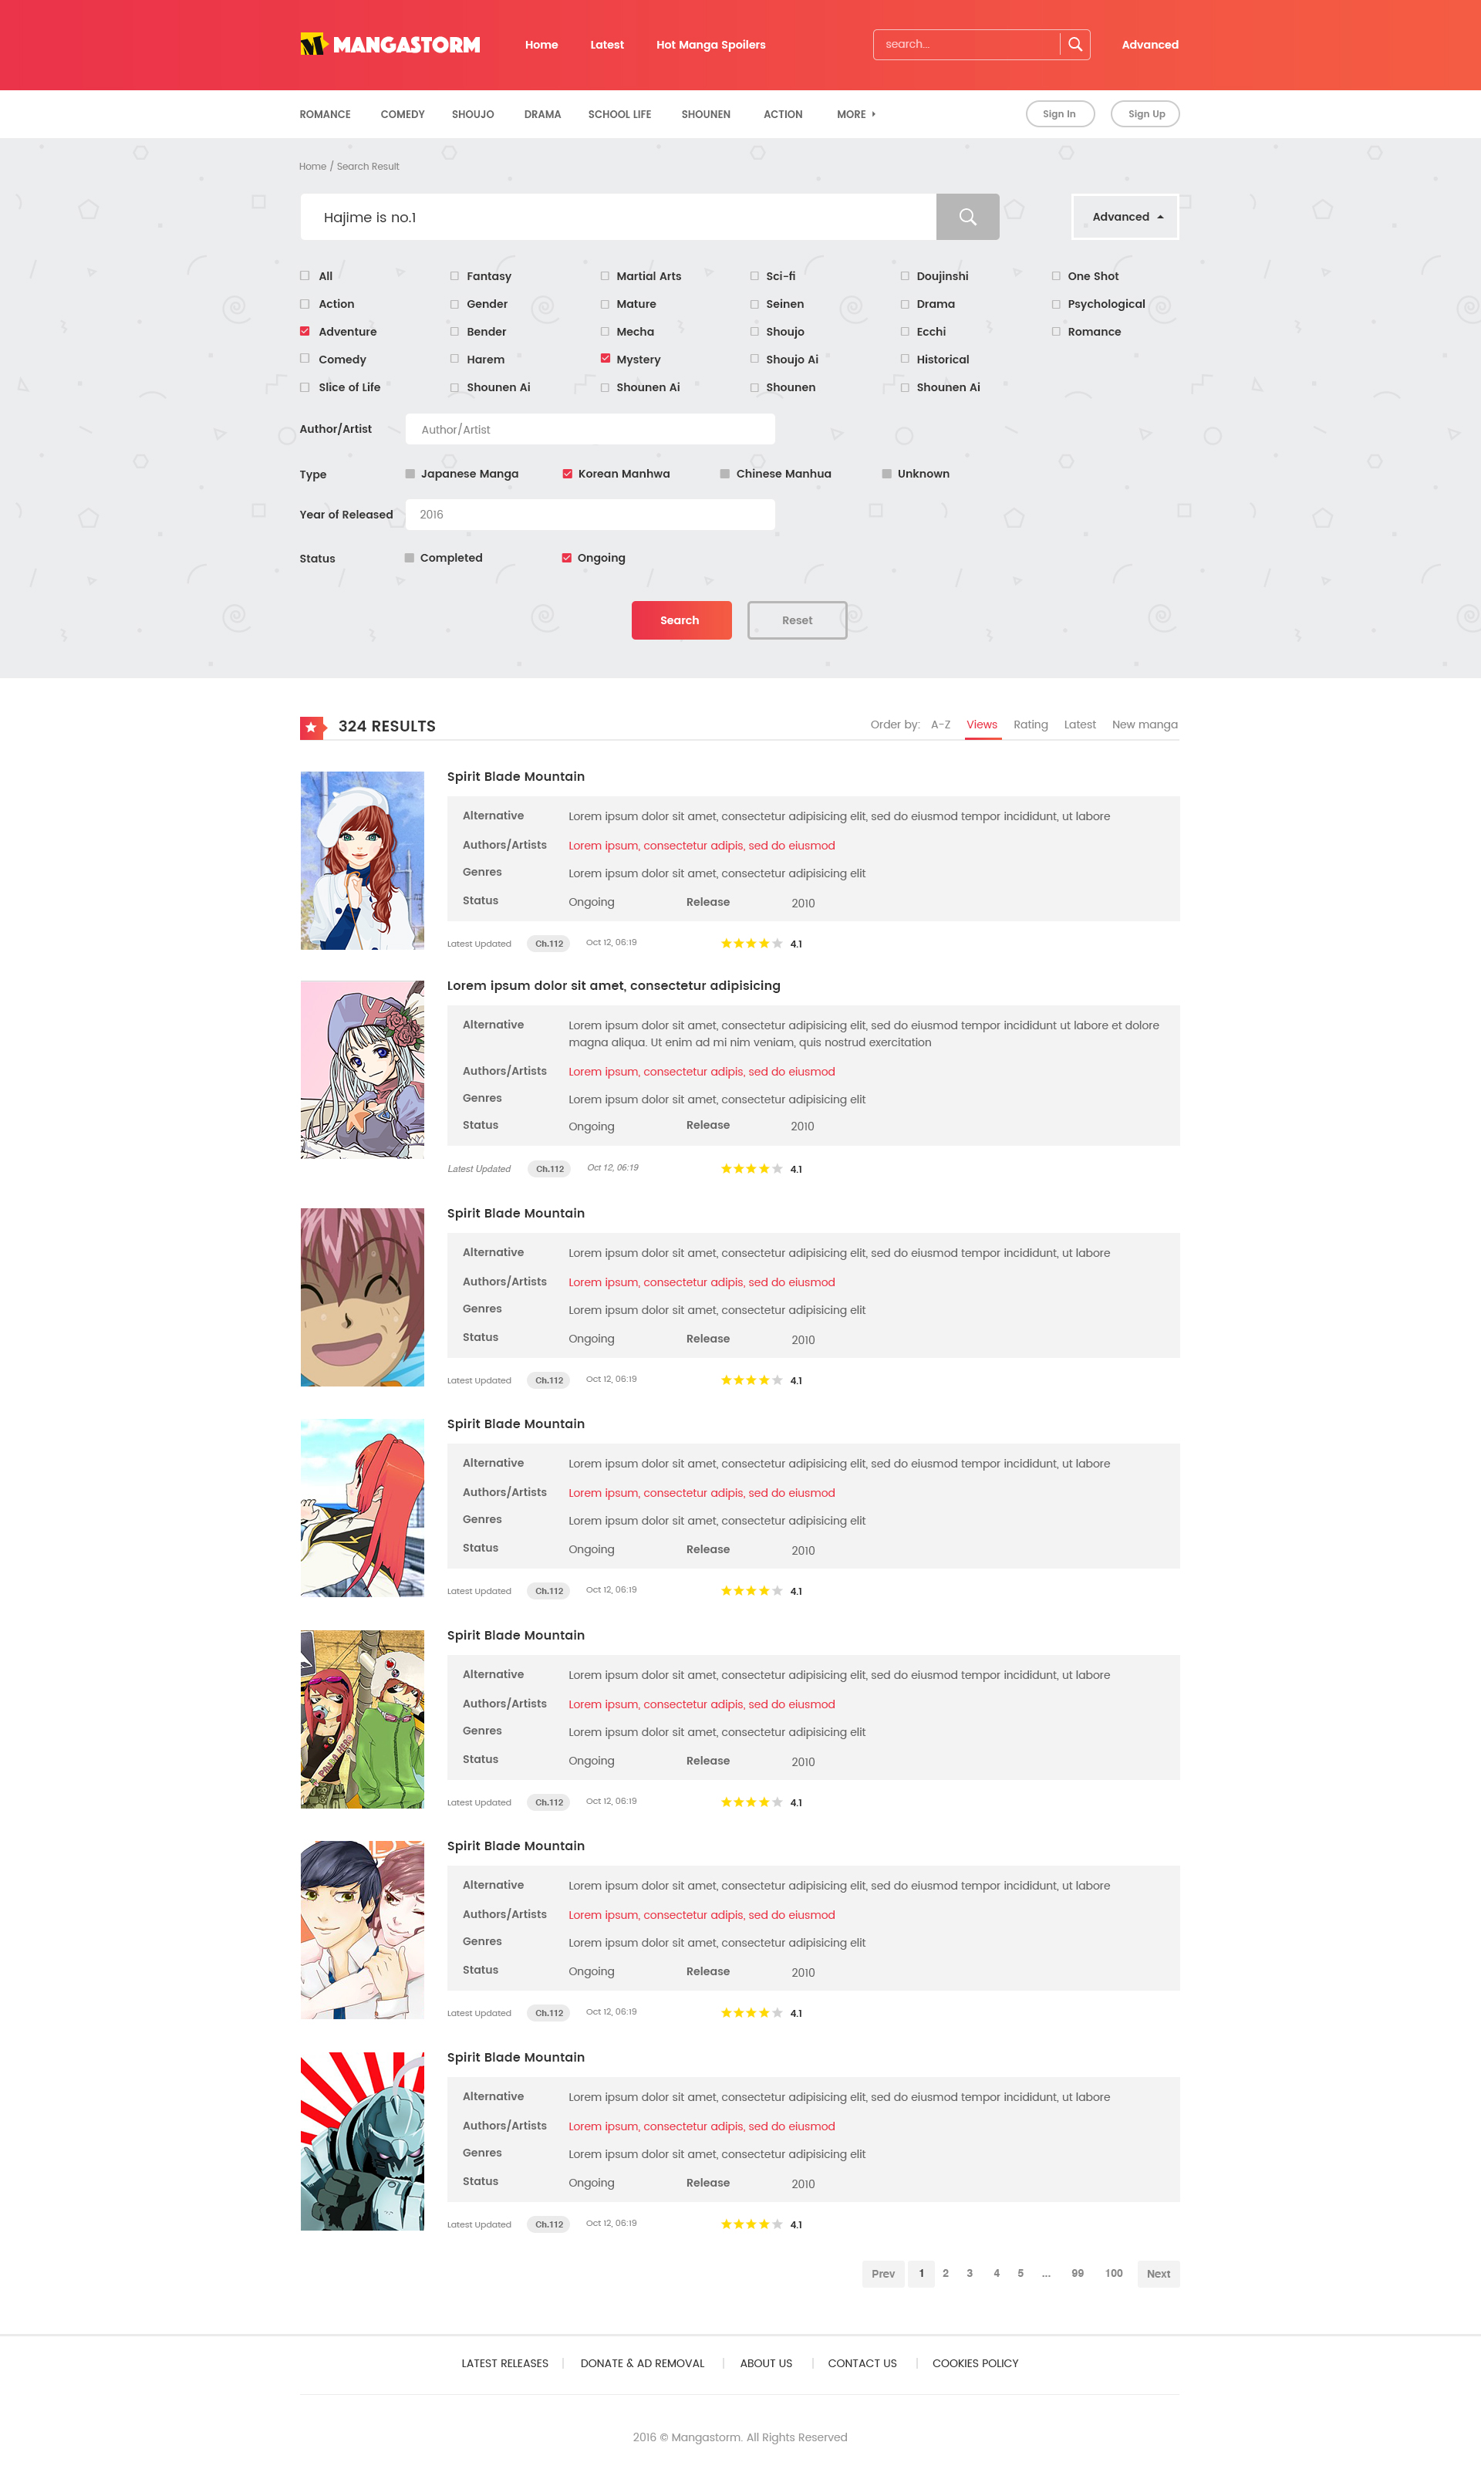Collapse the Advanced filter dropdown
The width and height of the screenshot is (1481, 2469).
[1125, 217]
